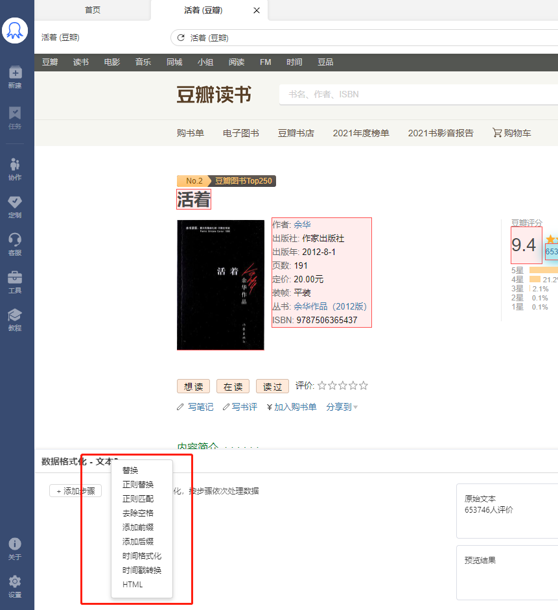This screenshot has width=558, height=610.
Task: Click the 添加步骤 button
Action: [75, 491]
